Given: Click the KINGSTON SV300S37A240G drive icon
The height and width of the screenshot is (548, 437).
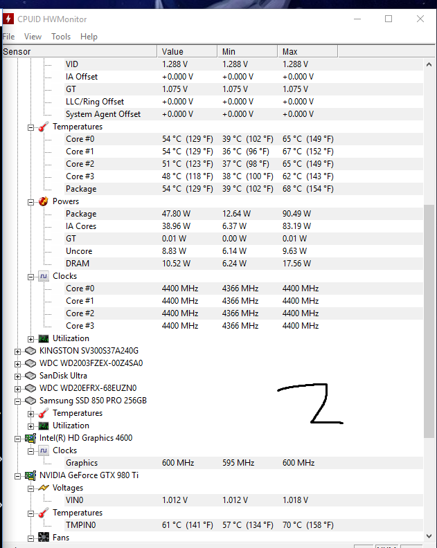Looking at the screenshot, I should [30, 351].
